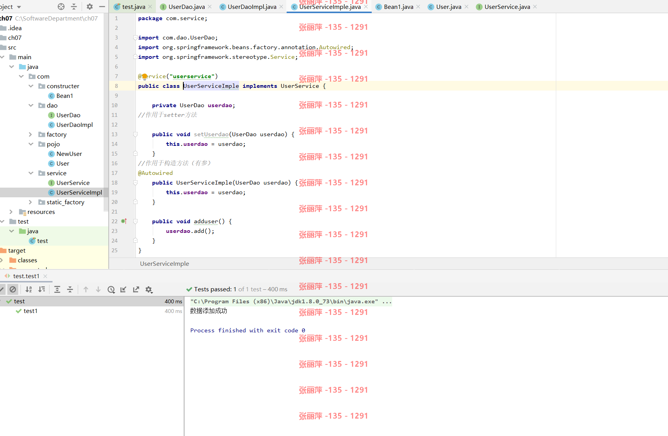Sort test results alphabetically

(x=29, y=289)
